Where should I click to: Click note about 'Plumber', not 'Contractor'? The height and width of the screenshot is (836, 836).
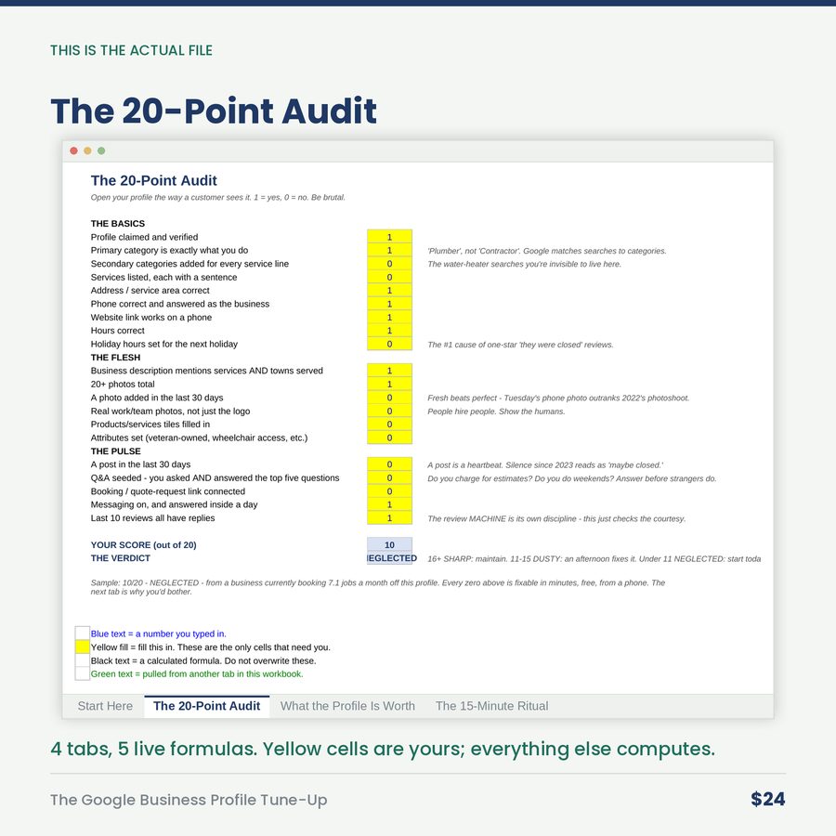click(x=547, y=251)
